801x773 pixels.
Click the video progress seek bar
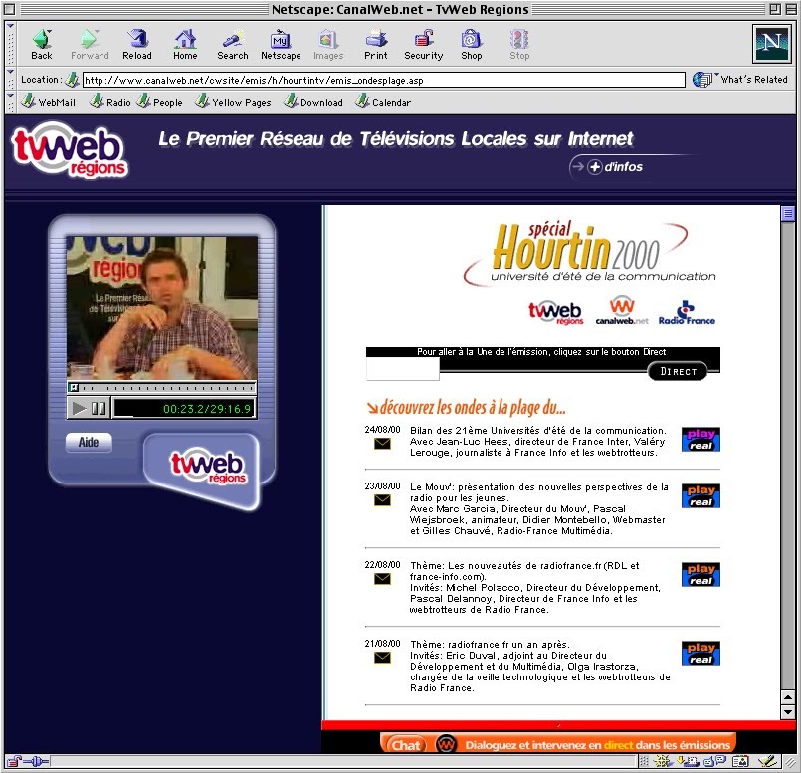pos(161,388)
